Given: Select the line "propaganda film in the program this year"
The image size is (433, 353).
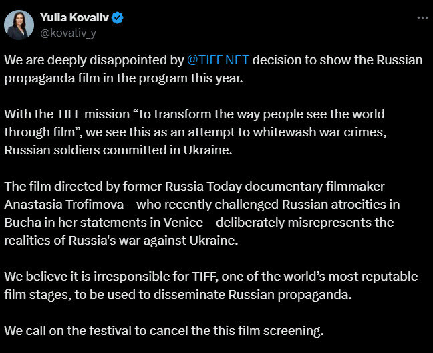Looking at the screenshot, I should pyautogui.click(x=124, y=78).
